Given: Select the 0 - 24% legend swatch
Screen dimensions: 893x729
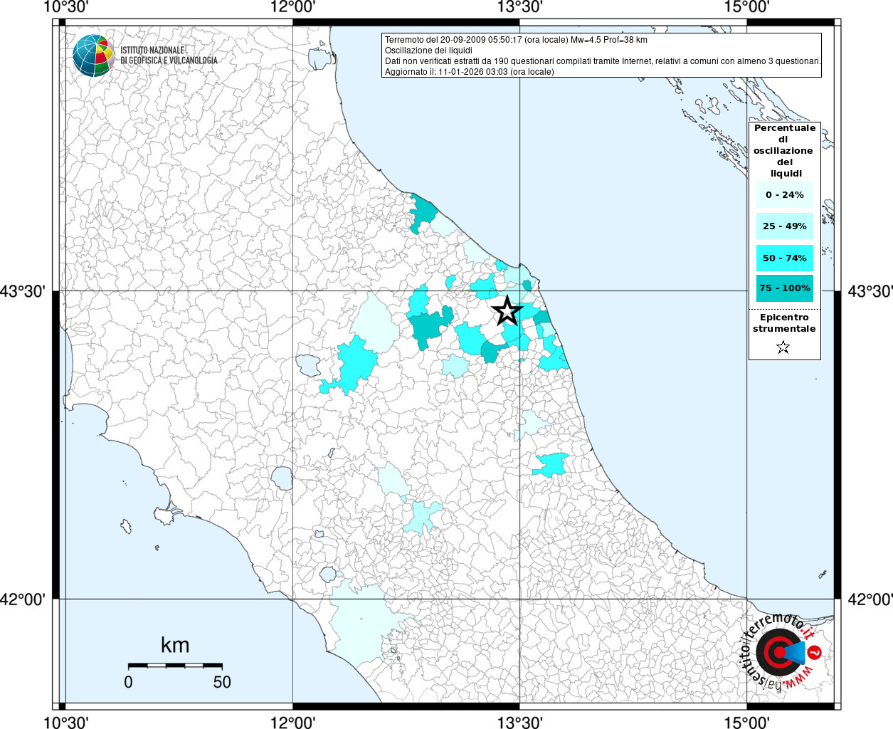Looking at the screenshot, I should [x=784, y=195].
